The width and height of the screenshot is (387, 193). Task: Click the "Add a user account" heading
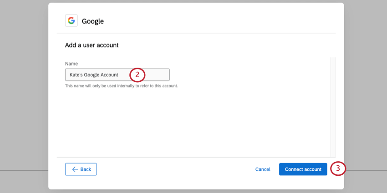point(92,45)
